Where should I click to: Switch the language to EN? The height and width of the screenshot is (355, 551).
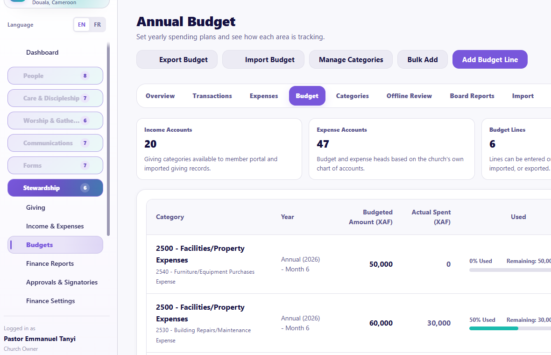click(82, 25)
